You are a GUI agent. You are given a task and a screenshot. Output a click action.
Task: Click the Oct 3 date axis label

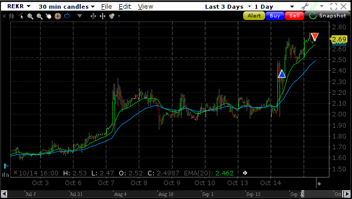click(x=40, y=183)
